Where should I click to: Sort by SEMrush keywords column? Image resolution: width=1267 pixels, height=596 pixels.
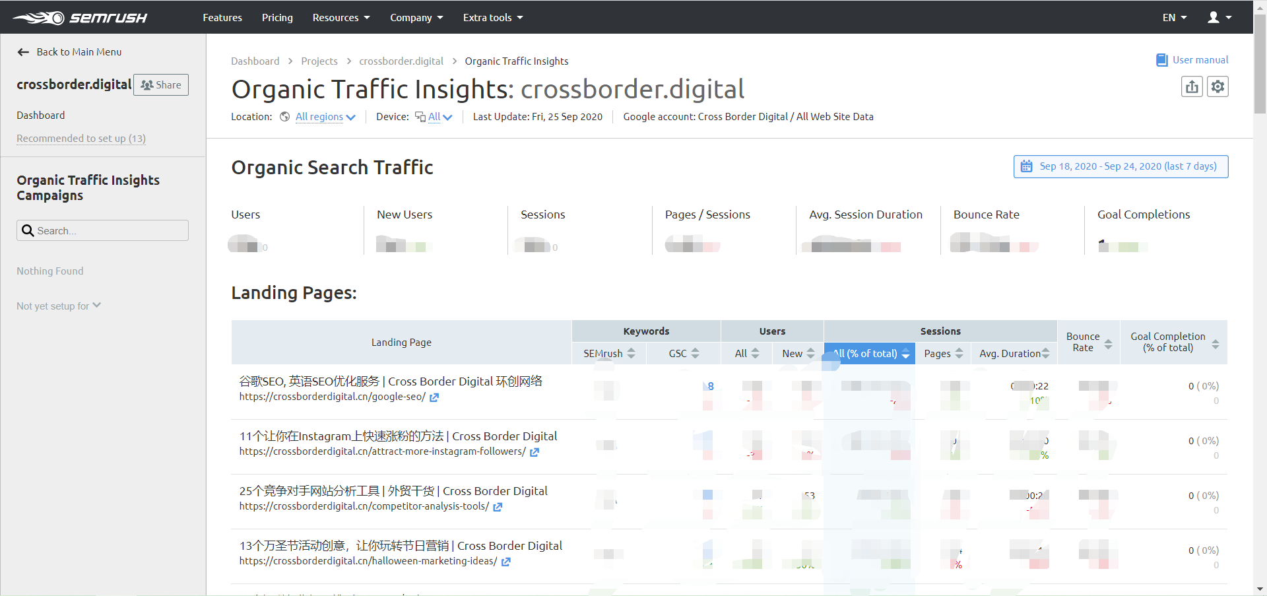(608, 354)
